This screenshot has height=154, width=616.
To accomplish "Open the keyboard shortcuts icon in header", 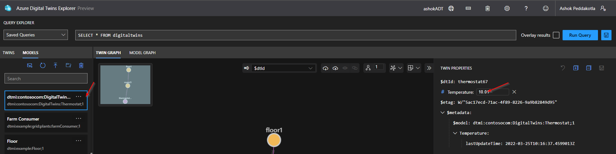I will [468, 8].
